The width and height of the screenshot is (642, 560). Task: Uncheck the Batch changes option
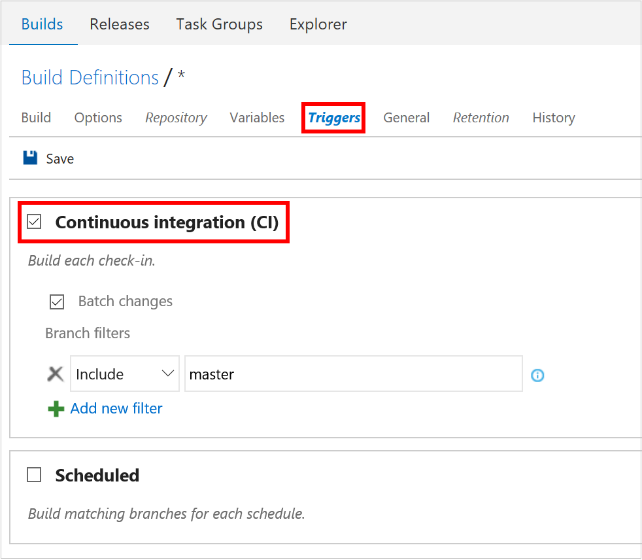[57, 302]
